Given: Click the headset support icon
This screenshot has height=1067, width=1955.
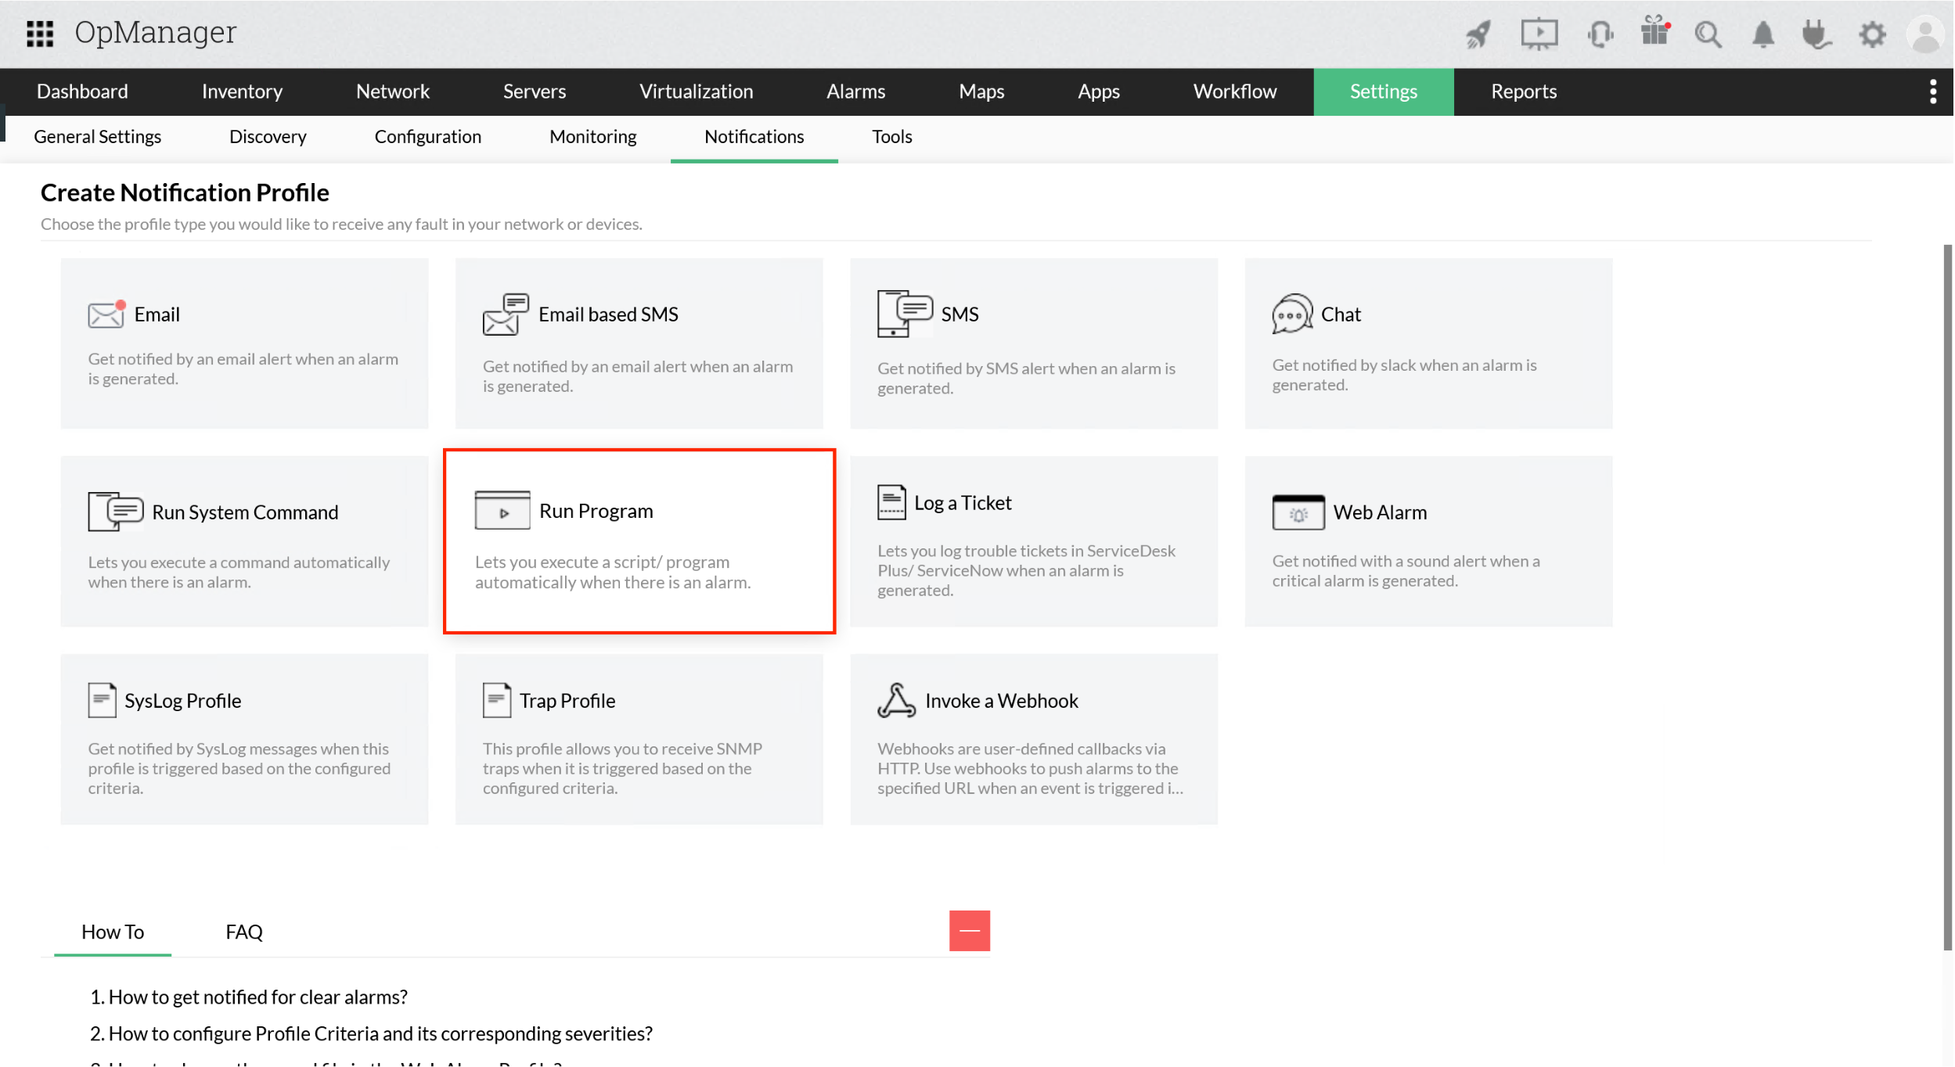Looking at the screenshot, I should click(1600, 34).
